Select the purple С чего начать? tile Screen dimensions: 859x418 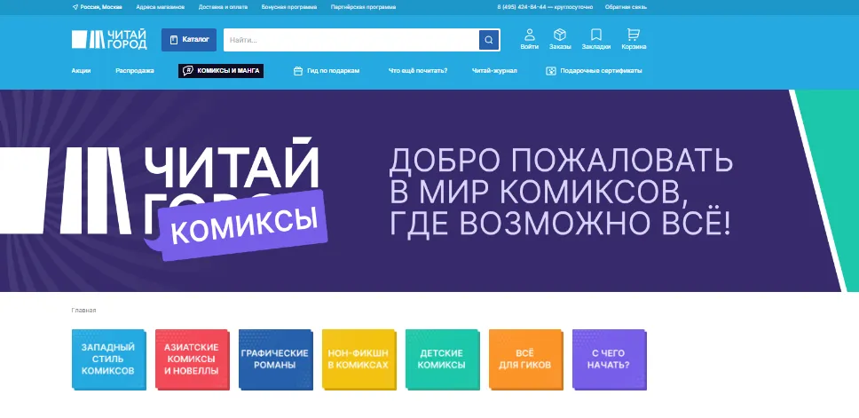click(609, 359)
